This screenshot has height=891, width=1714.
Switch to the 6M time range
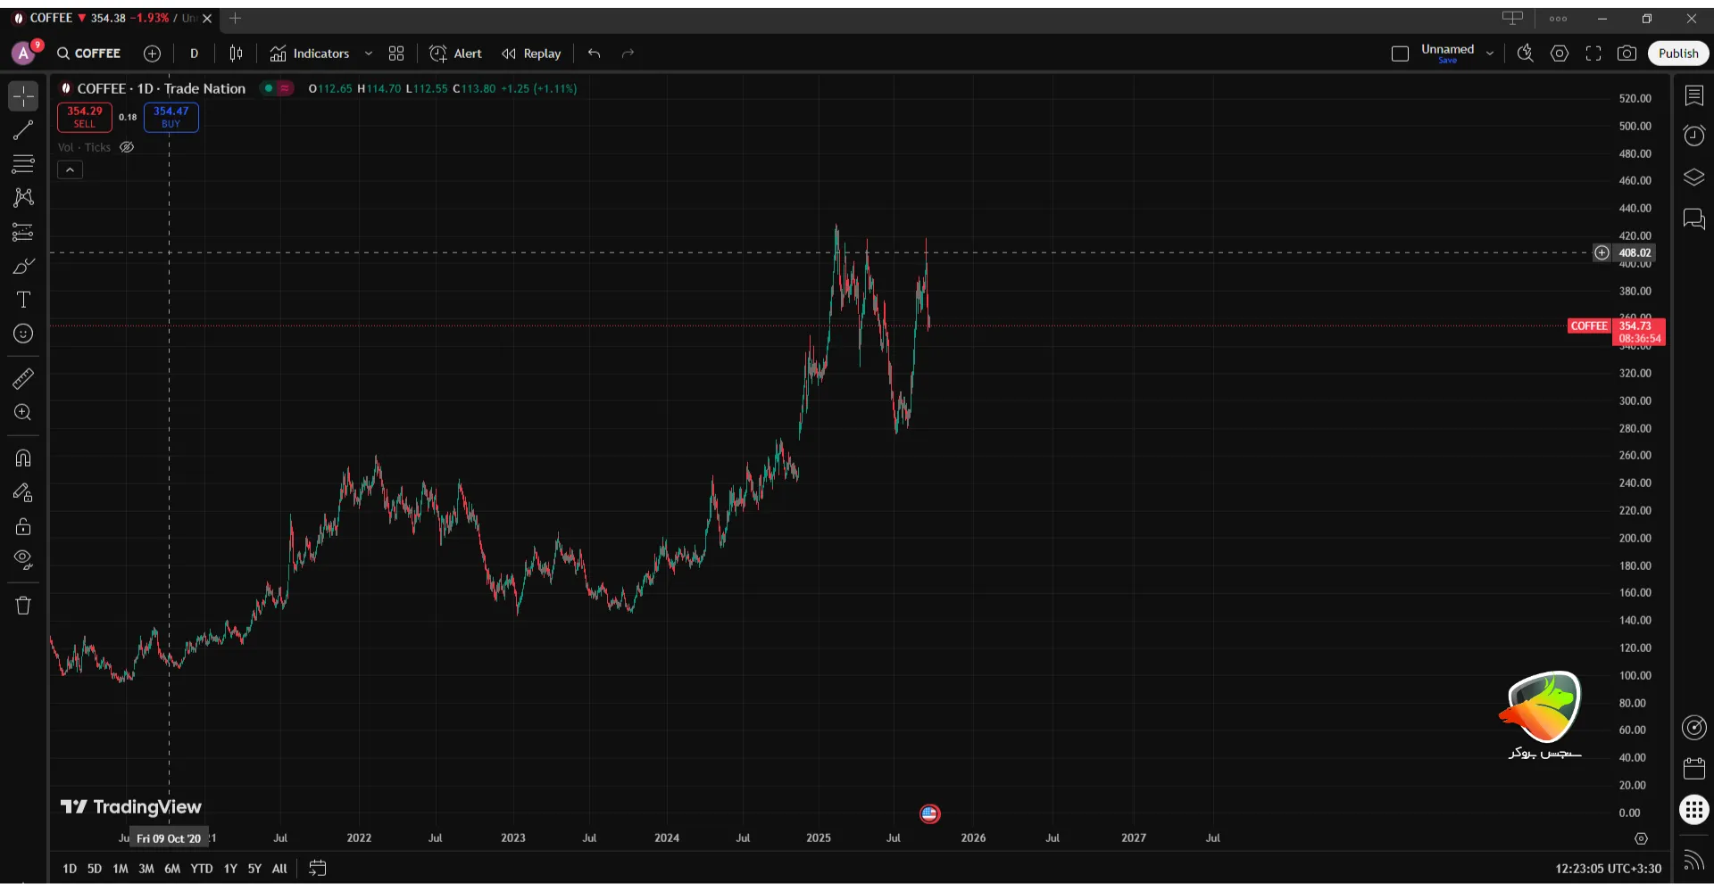pyautogui.click(x=172, y=869)
